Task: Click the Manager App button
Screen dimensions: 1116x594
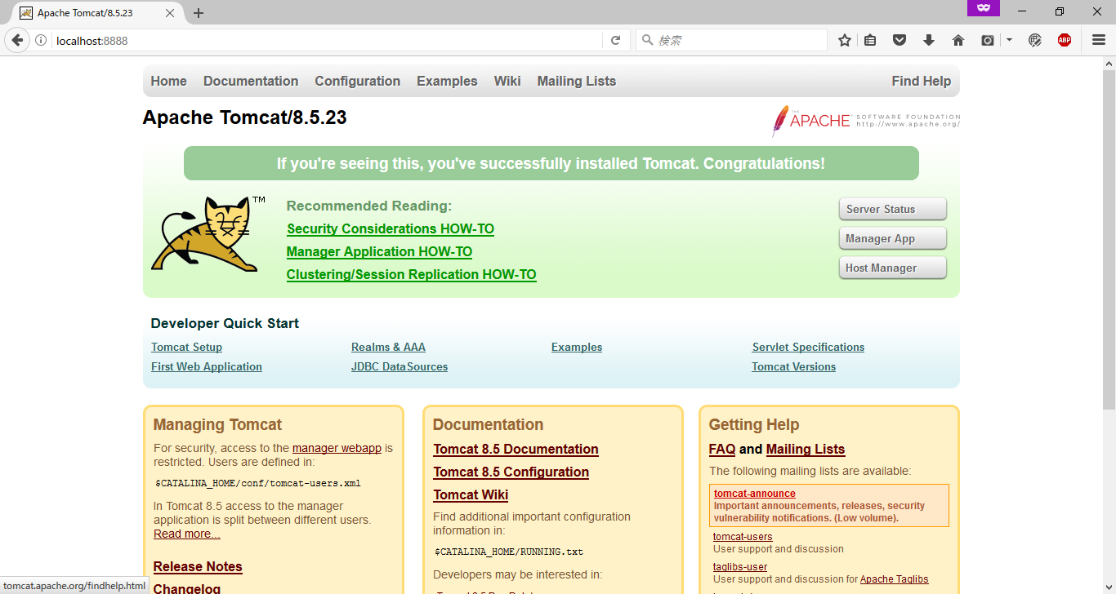Action: 893,238
